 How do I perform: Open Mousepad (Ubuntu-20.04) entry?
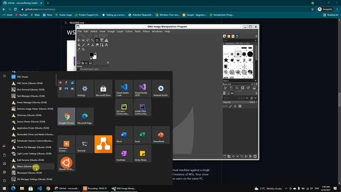click(x=33, y=173)
